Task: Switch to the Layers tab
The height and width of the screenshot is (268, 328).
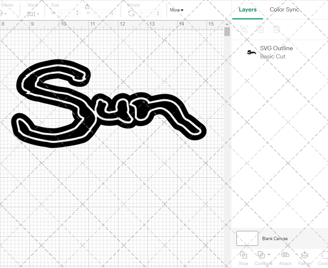Action: click(247, 10)
